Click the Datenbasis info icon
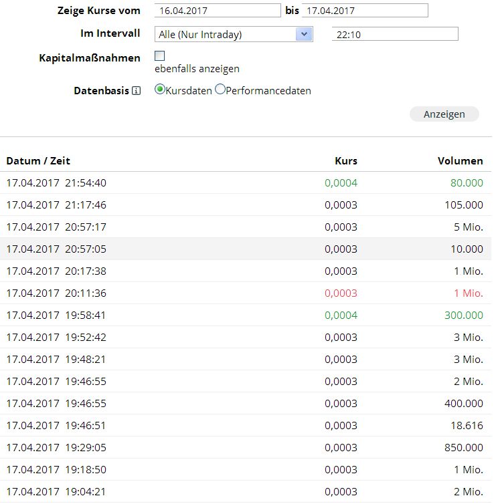 coord(137,91)
